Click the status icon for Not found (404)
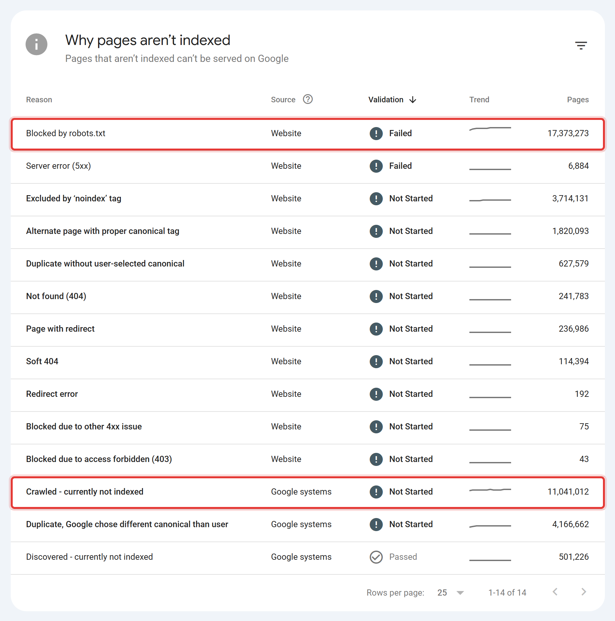The height and width of the screenshot is (621, 615). (x=376, y=296)
